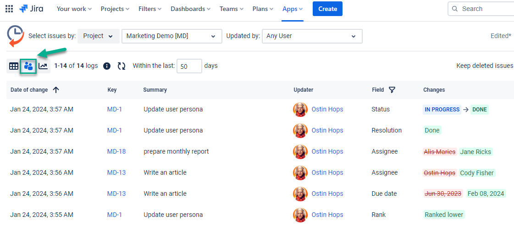Image resolution: width=514 pixels, height=227 pixels.
Task: Open the Any User dropdown
Action: 312,36
